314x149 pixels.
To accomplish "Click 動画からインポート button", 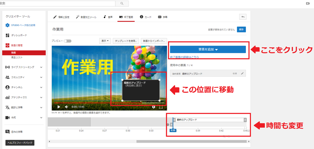I will point(154,41).
